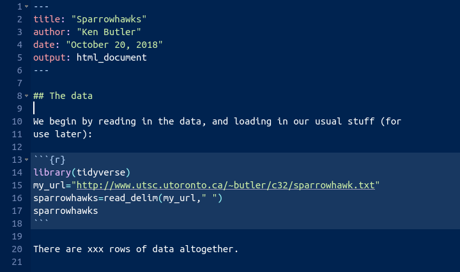Collapse the YAML header fold arrow
The image size is (460, 272).
coord(26,6)
